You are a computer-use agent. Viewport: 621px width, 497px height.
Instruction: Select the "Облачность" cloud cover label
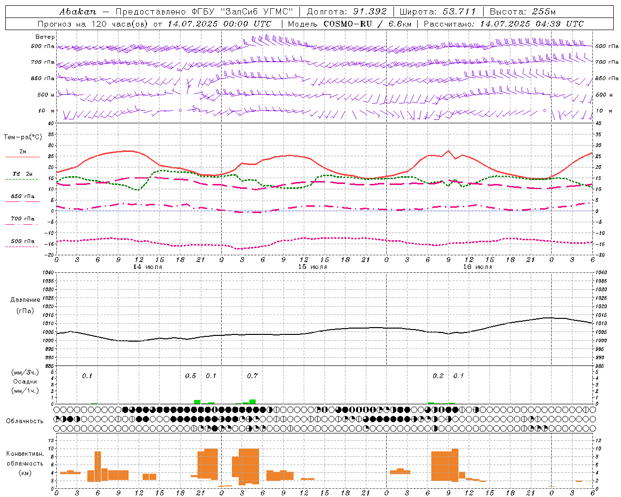click(x=25, y=421)
